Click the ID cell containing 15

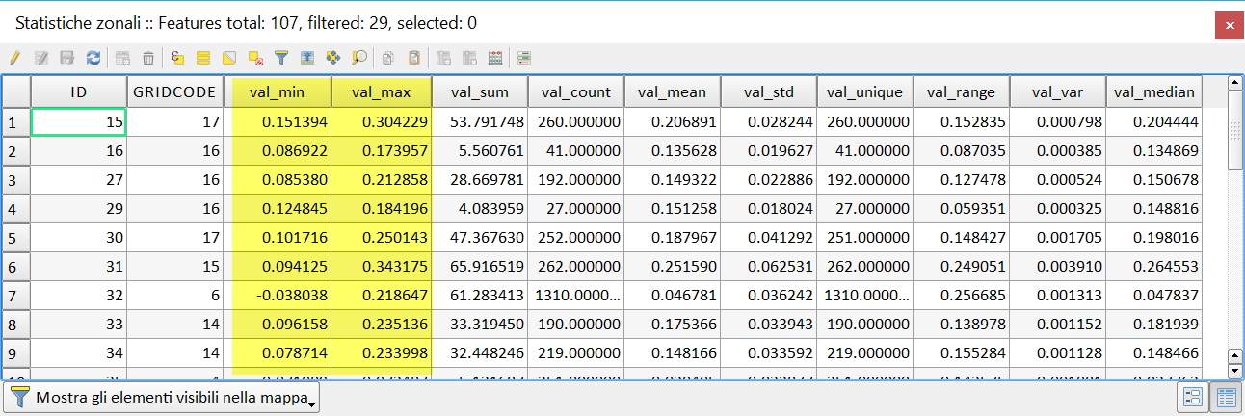coord(79,122)
